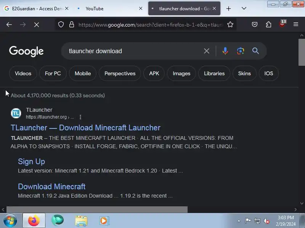Filter results by Libraries chip

click(x=214, y=73)
